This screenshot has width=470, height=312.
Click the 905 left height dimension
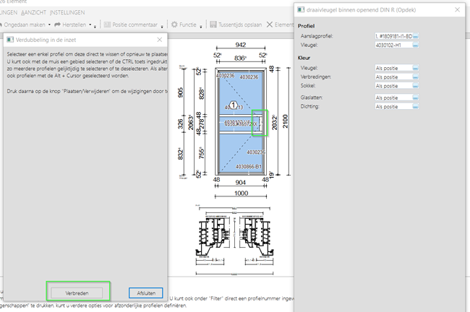tap(181, 92)
